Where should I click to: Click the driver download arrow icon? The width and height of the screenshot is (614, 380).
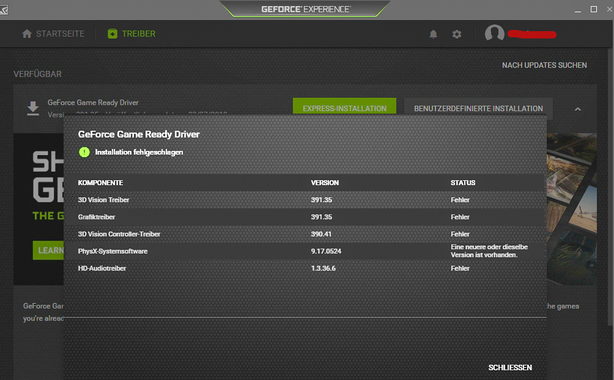[33, 108]
